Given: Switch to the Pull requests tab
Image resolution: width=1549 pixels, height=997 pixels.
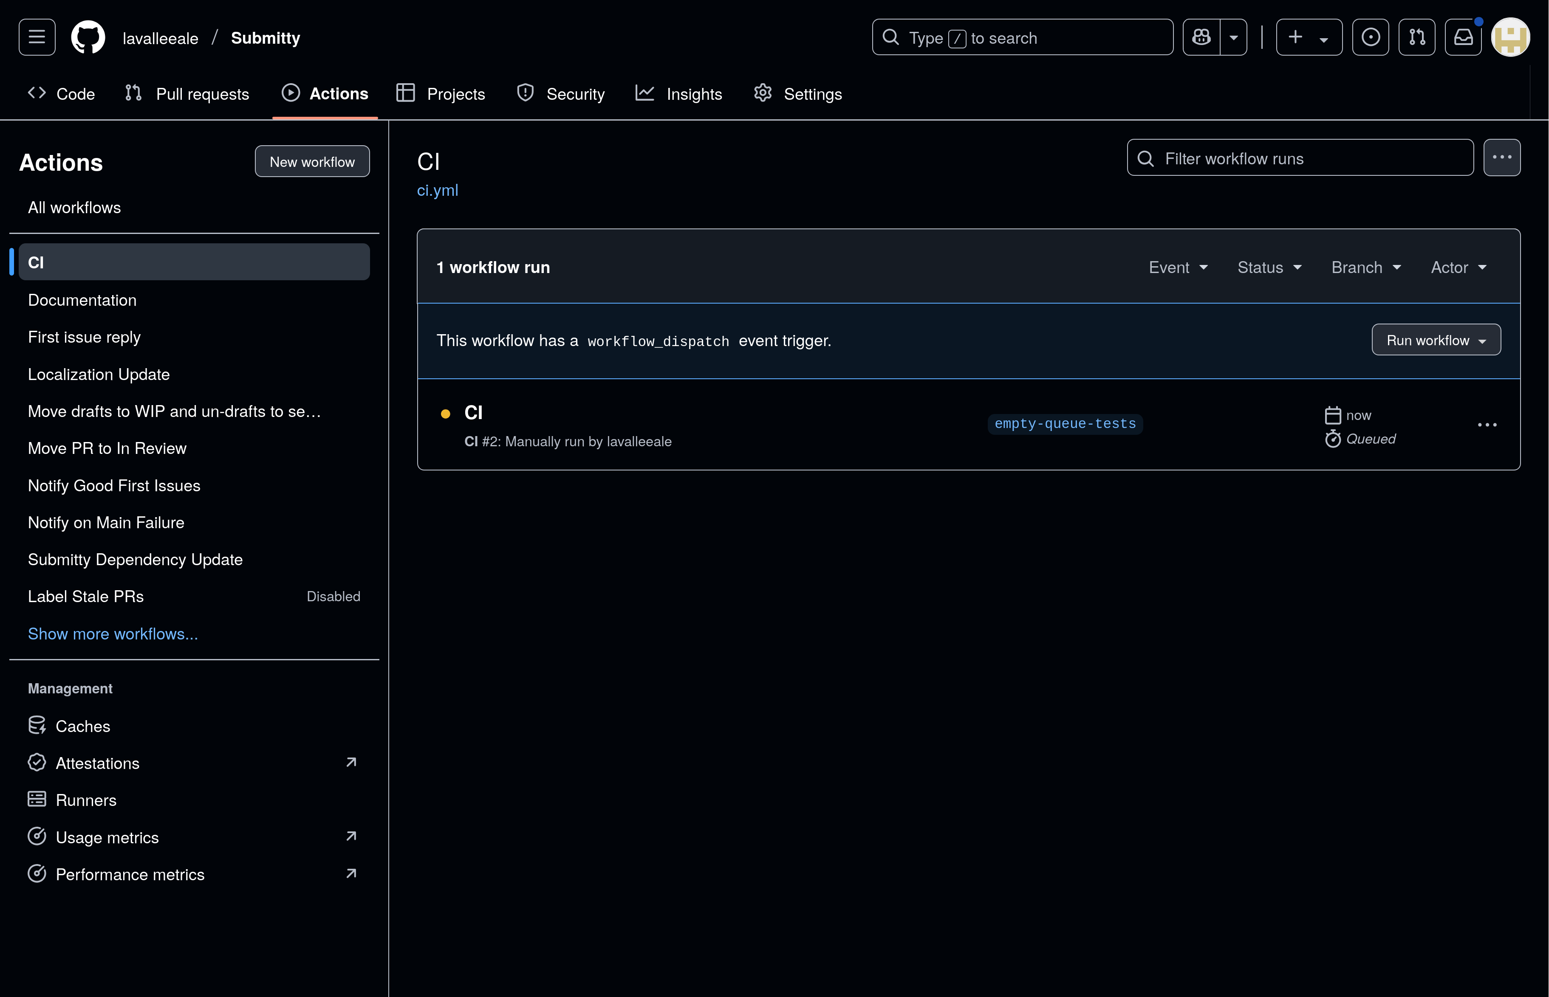Looking at the screenshot, I should pyautogui.click(x=187, y=94).
